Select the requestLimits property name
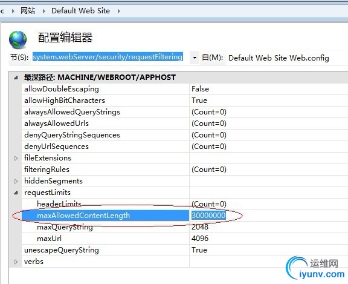Image resolution: width=348 pixels, height=284 pixels. pos(47,193)
